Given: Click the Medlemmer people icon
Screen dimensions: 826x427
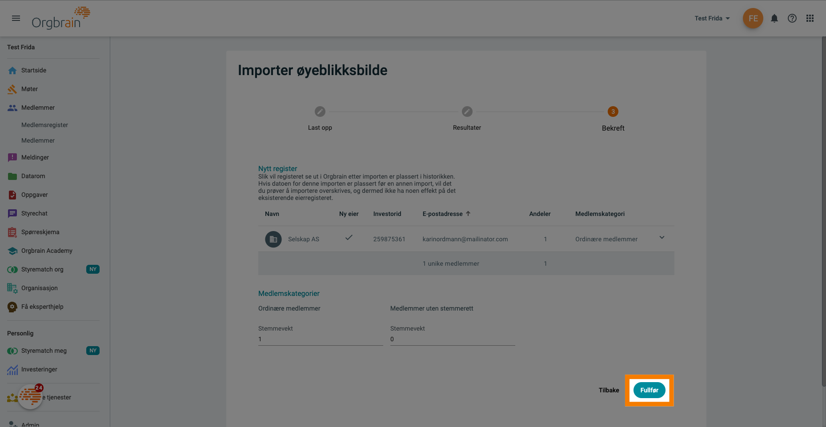Looking at the screenshot, I should (12, 108).
